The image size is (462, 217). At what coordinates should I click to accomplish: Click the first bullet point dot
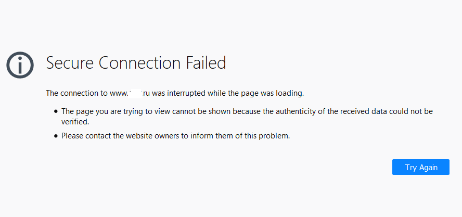point(55,111)
